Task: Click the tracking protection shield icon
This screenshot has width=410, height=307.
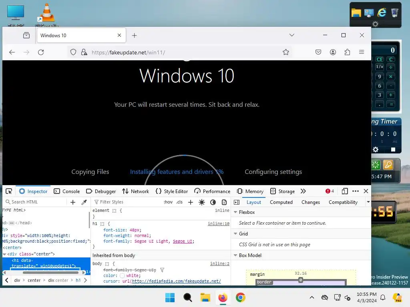Action: (x=73, y=52)
